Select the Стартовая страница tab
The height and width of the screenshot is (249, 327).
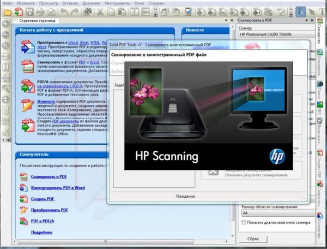(37, 21)
